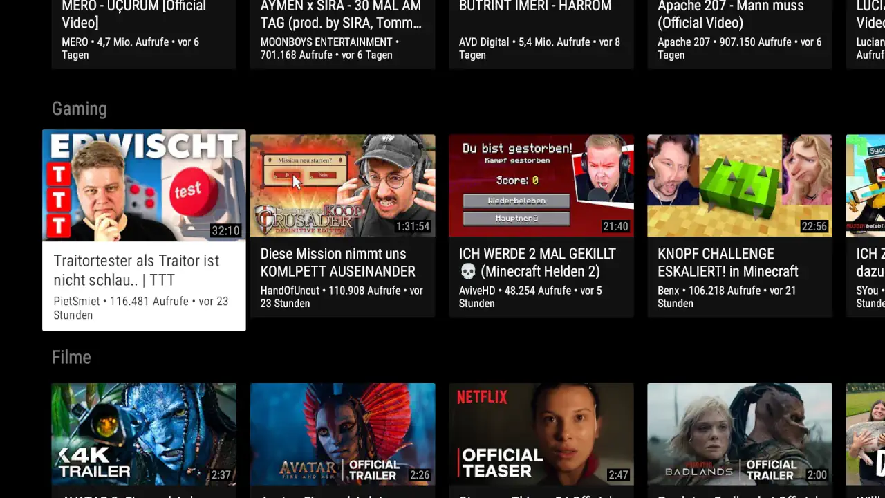
Task: Click the 2:47 duration badge
Action: tap(618, 474)
